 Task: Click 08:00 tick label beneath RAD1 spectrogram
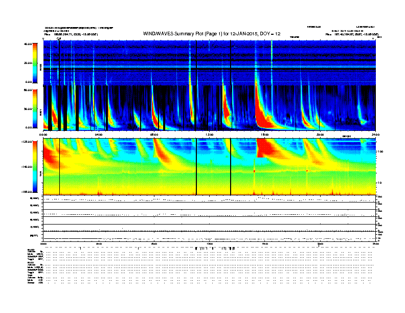(154, 135)
